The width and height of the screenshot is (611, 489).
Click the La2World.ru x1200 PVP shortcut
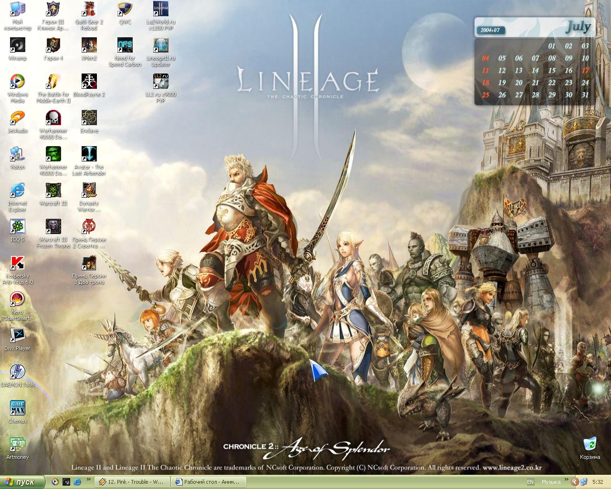[x=160, y=16]
